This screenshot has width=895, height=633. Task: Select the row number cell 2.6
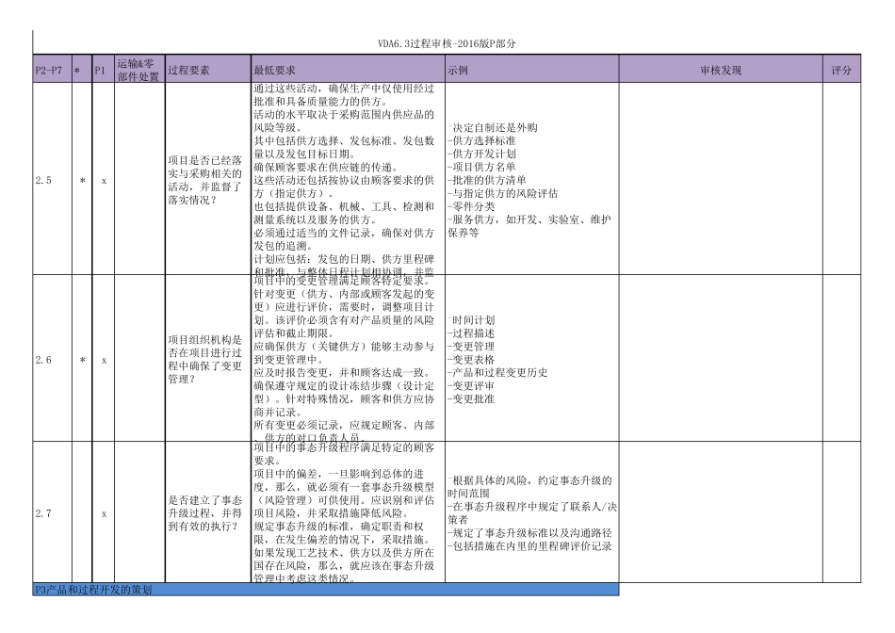(53, 359)
